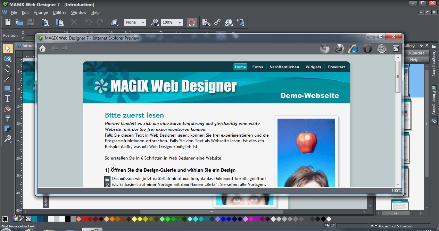Open the Utilities menu
The image size is (439, 231).
[x=59, y=12]
